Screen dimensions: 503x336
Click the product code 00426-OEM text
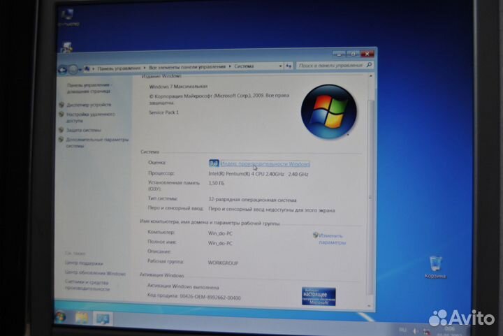pos(210,297)
